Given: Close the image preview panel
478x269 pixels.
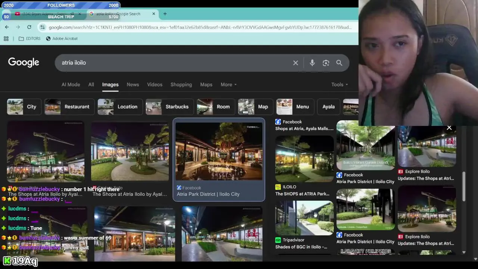Looking at the screenshot, I should click(x=449, y=128).
